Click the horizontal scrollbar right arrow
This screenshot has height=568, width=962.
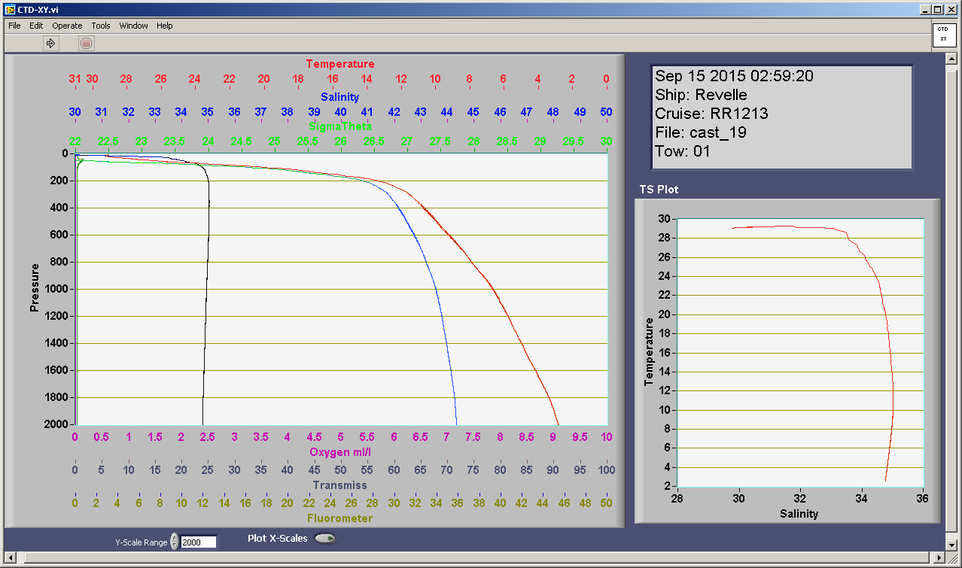coord(938,557)
